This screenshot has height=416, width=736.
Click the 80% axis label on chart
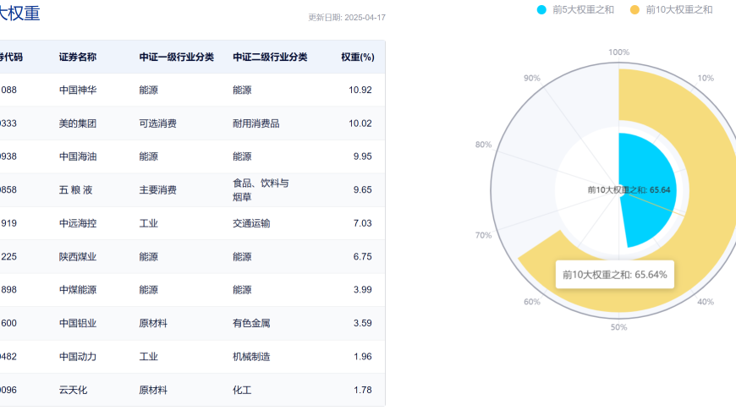(x=483, y=145)
